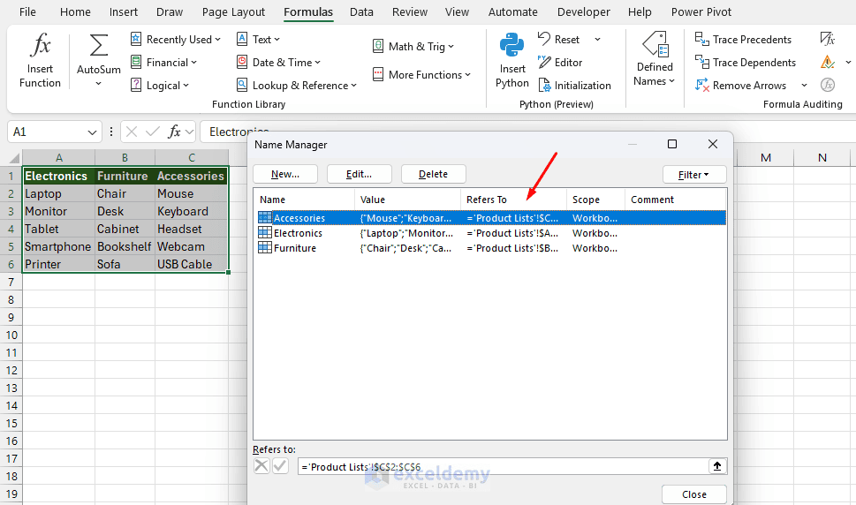The width and height of the screenshot is (856, 505).
Task: Click the formula bar confirm checkmark icon
Action: [x=153, y=132]
